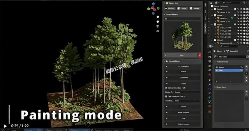Click the plus icon beside Vertex Groups list
Screen dimensions: 249x131
pyautogui.click(x=246, y=67)
